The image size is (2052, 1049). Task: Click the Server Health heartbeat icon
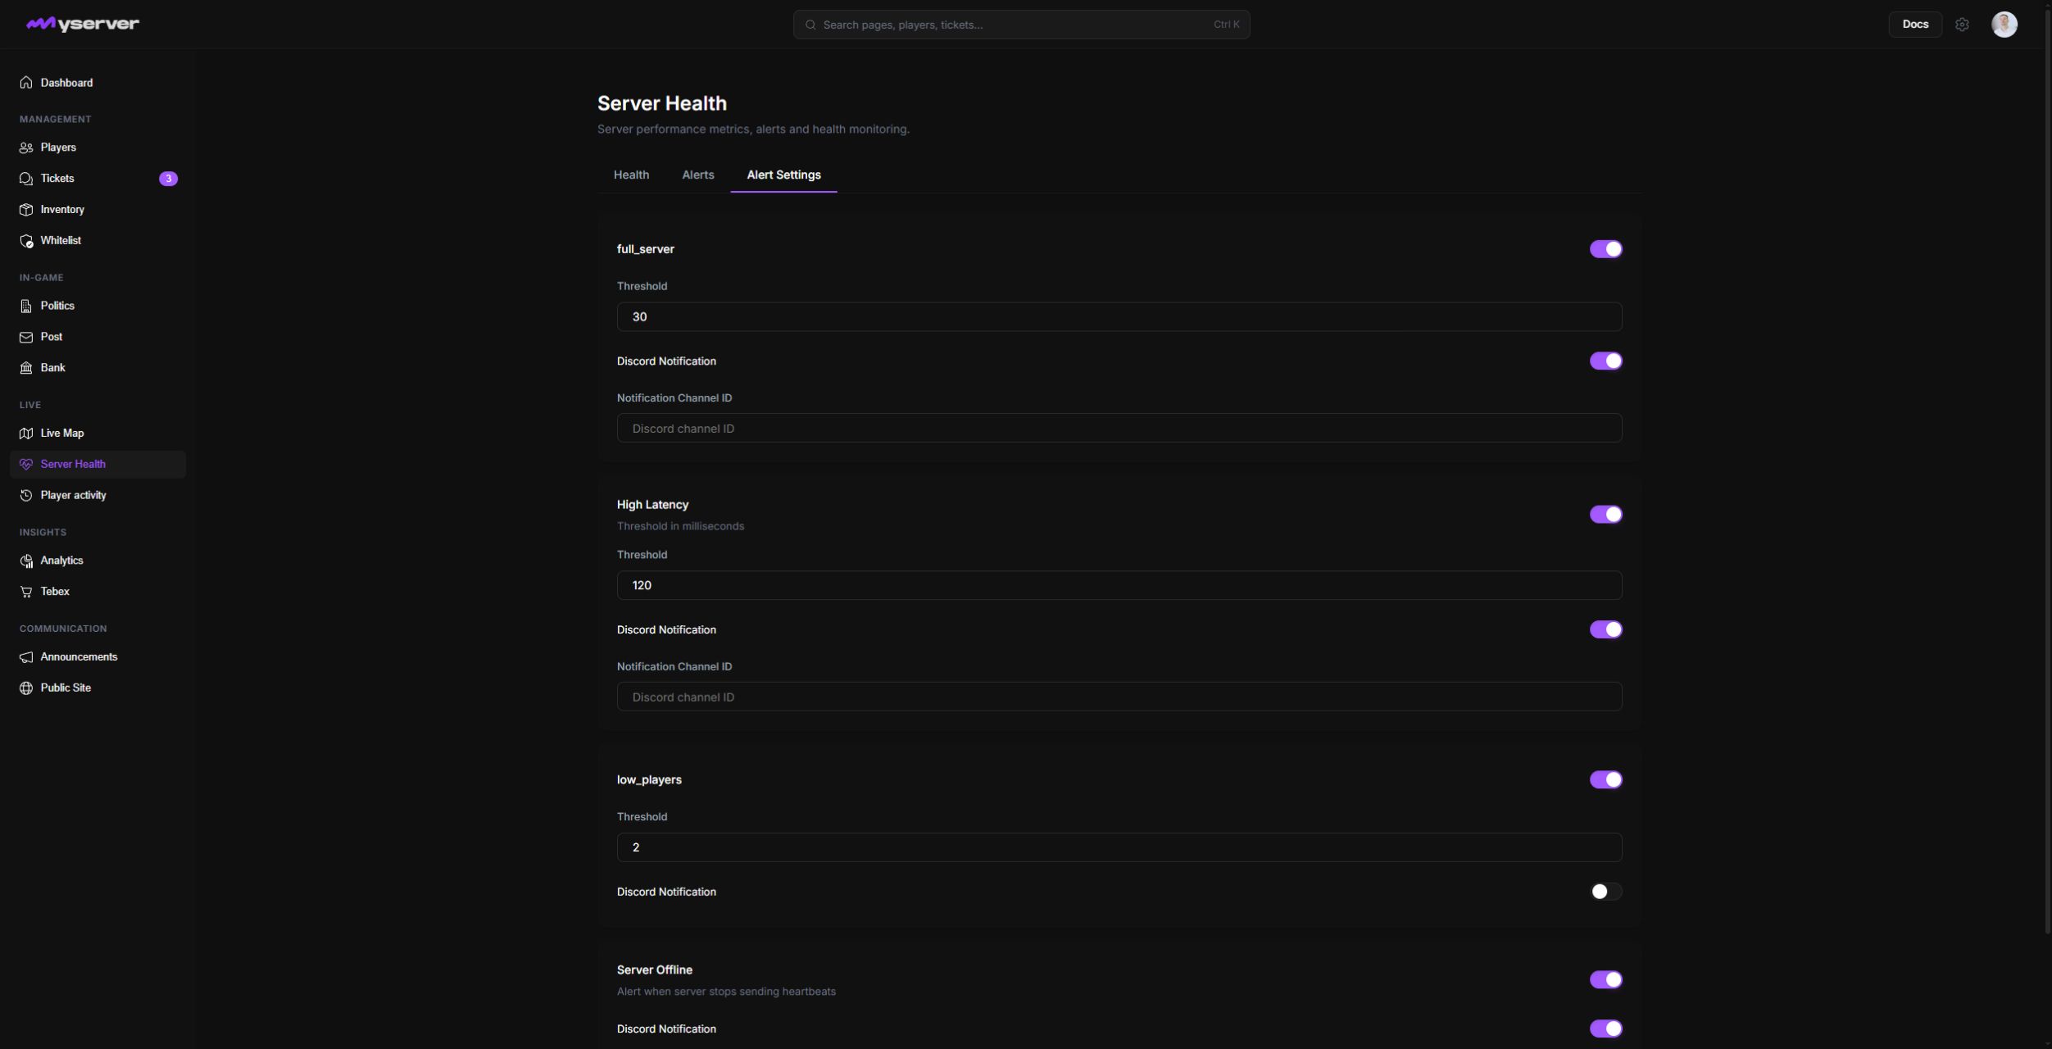pyautogui.click(x=26, y=464)
